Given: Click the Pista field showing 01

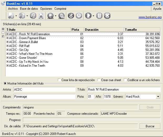Looking at the screenshot, I should 90,97.
